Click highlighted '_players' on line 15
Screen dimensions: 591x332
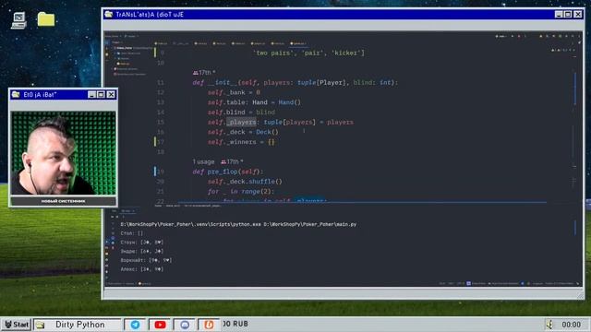click(x=242, y=123)
